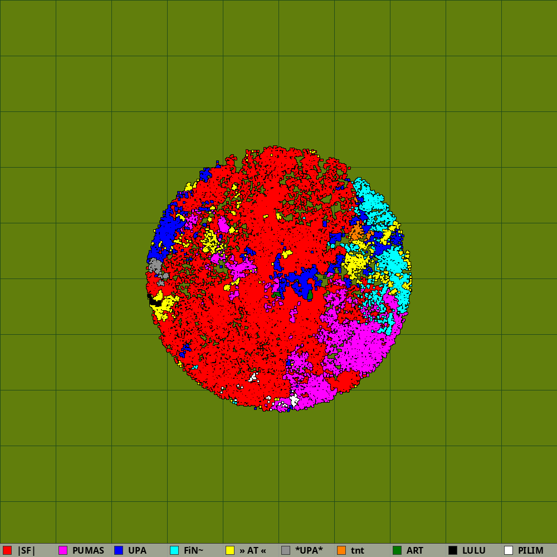Click the orange tnt legend swatch

341,550
